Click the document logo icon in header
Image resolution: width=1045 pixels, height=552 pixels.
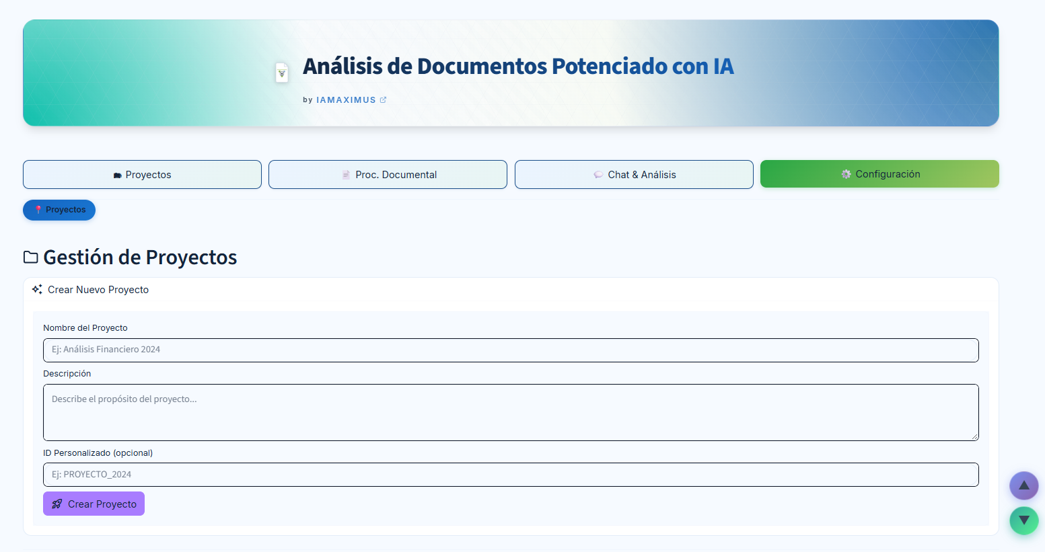tap(282, 73)
